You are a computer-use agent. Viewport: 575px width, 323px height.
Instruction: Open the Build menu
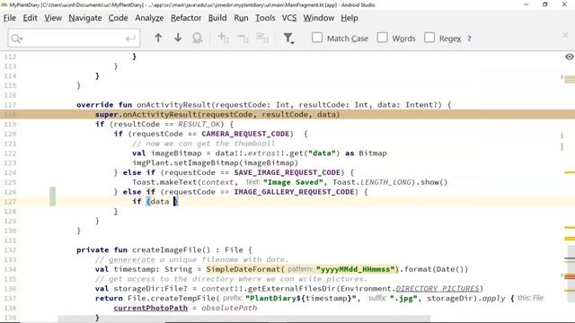point(217,18)
